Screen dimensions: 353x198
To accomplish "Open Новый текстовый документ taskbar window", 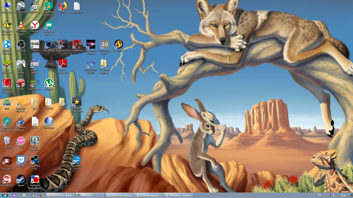I will (120, 195).
